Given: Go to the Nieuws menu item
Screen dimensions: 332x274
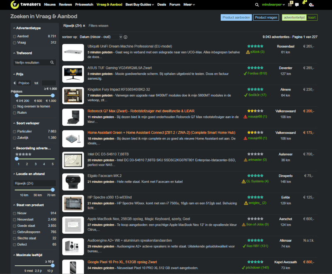Looking at the screenshot, I should (x=50, y=5).
